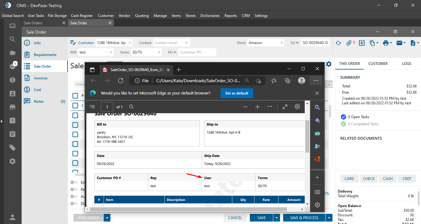Zoom in the PDF with plus icon
421x224 pixels.
coord(258,107)
